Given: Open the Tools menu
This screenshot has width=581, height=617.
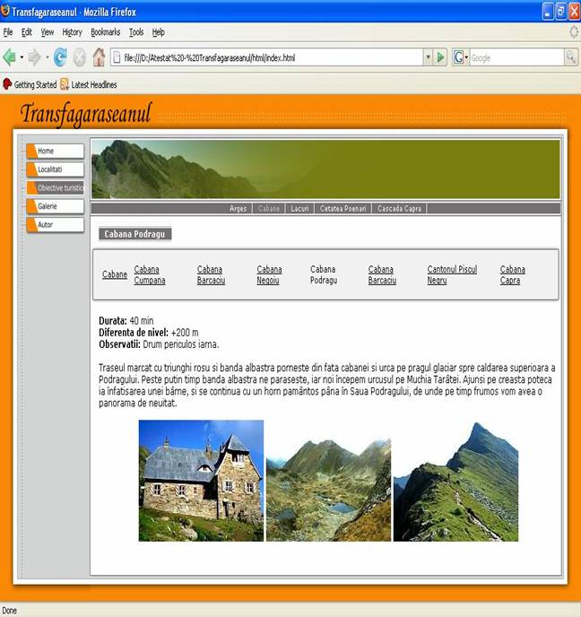Looking at the screenshot, I should pyautogui.click(x=135, y=32).
